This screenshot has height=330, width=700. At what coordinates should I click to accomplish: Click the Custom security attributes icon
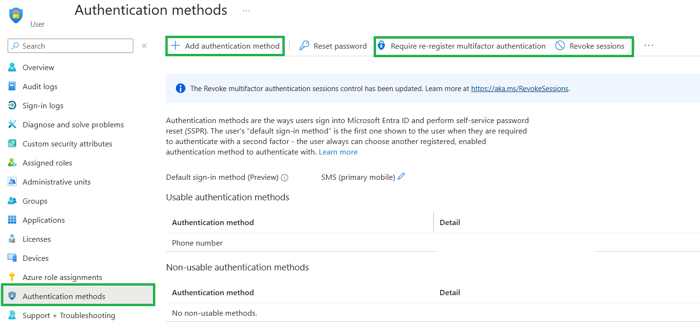pos(12,144)
